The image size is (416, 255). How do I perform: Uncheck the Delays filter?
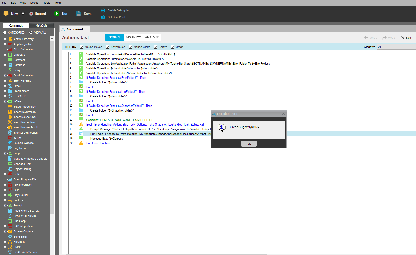(x=155, y=47)
